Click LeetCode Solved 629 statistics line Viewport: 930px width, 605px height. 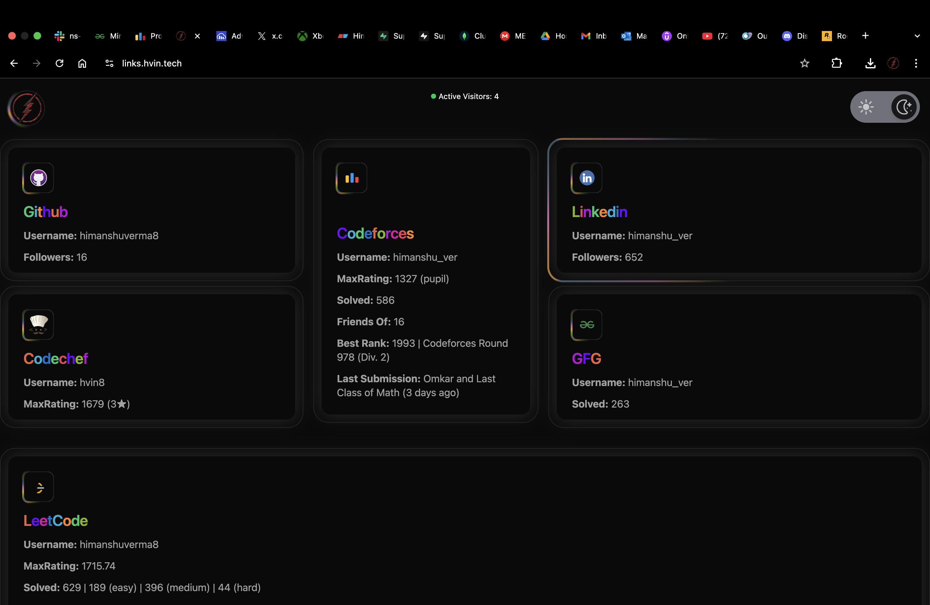click(x=142, y=587)
